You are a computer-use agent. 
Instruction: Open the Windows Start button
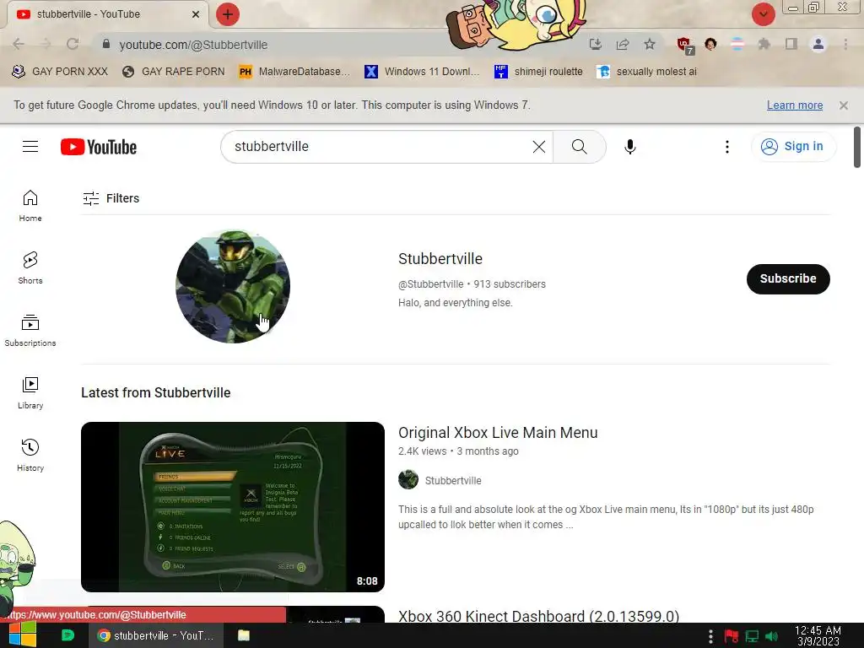pos(21,634)
